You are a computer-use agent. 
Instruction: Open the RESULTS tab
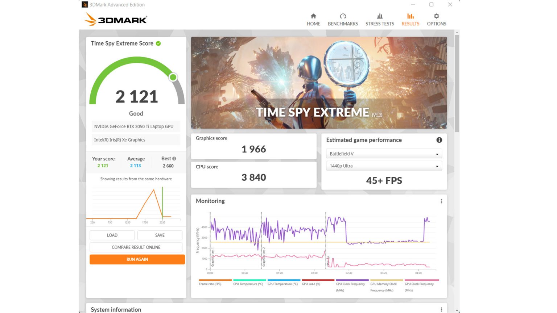[410, 20]
